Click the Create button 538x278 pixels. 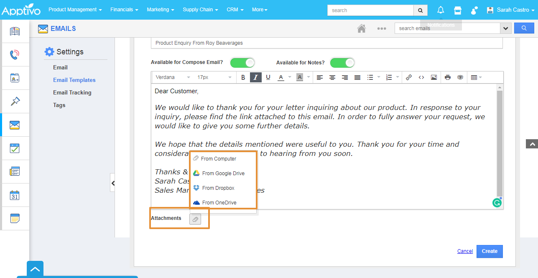(490, 251)
